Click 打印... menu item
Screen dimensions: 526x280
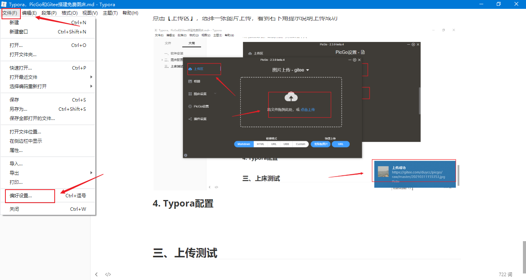tap(48, 182)
